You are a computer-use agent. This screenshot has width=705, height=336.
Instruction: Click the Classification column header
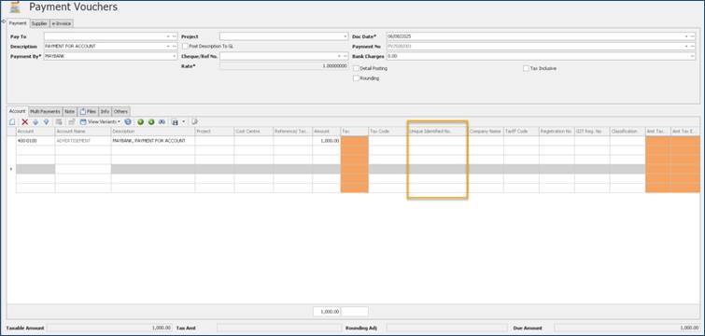(x=627, y=132)
